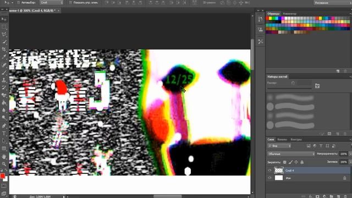Toggle lock position icon
The height and width of the screenshot is (198, 352).
(296, 162)
